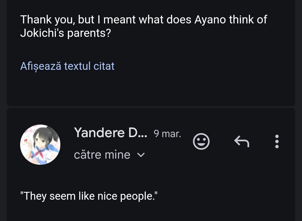Image resolution: width=302 pixels, height=221 pixels.
Task: Tap empty space below the Afișează textul citat link
Action: pos(151,89)
